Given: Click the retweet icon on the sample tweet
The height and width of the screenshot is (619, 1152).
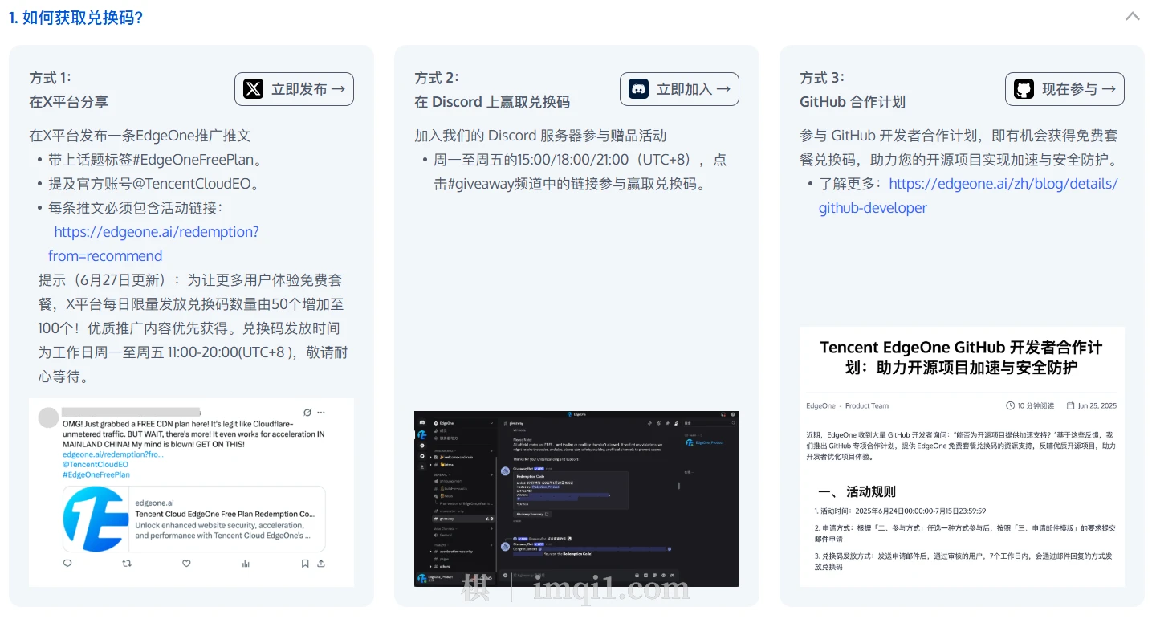Looking at the screenshot, I should tap(126, 564).
